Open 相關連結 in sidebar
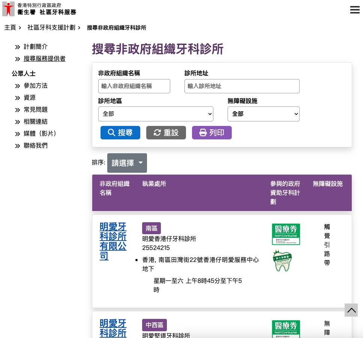Screen dimensions: 363x338 [35, 122]
